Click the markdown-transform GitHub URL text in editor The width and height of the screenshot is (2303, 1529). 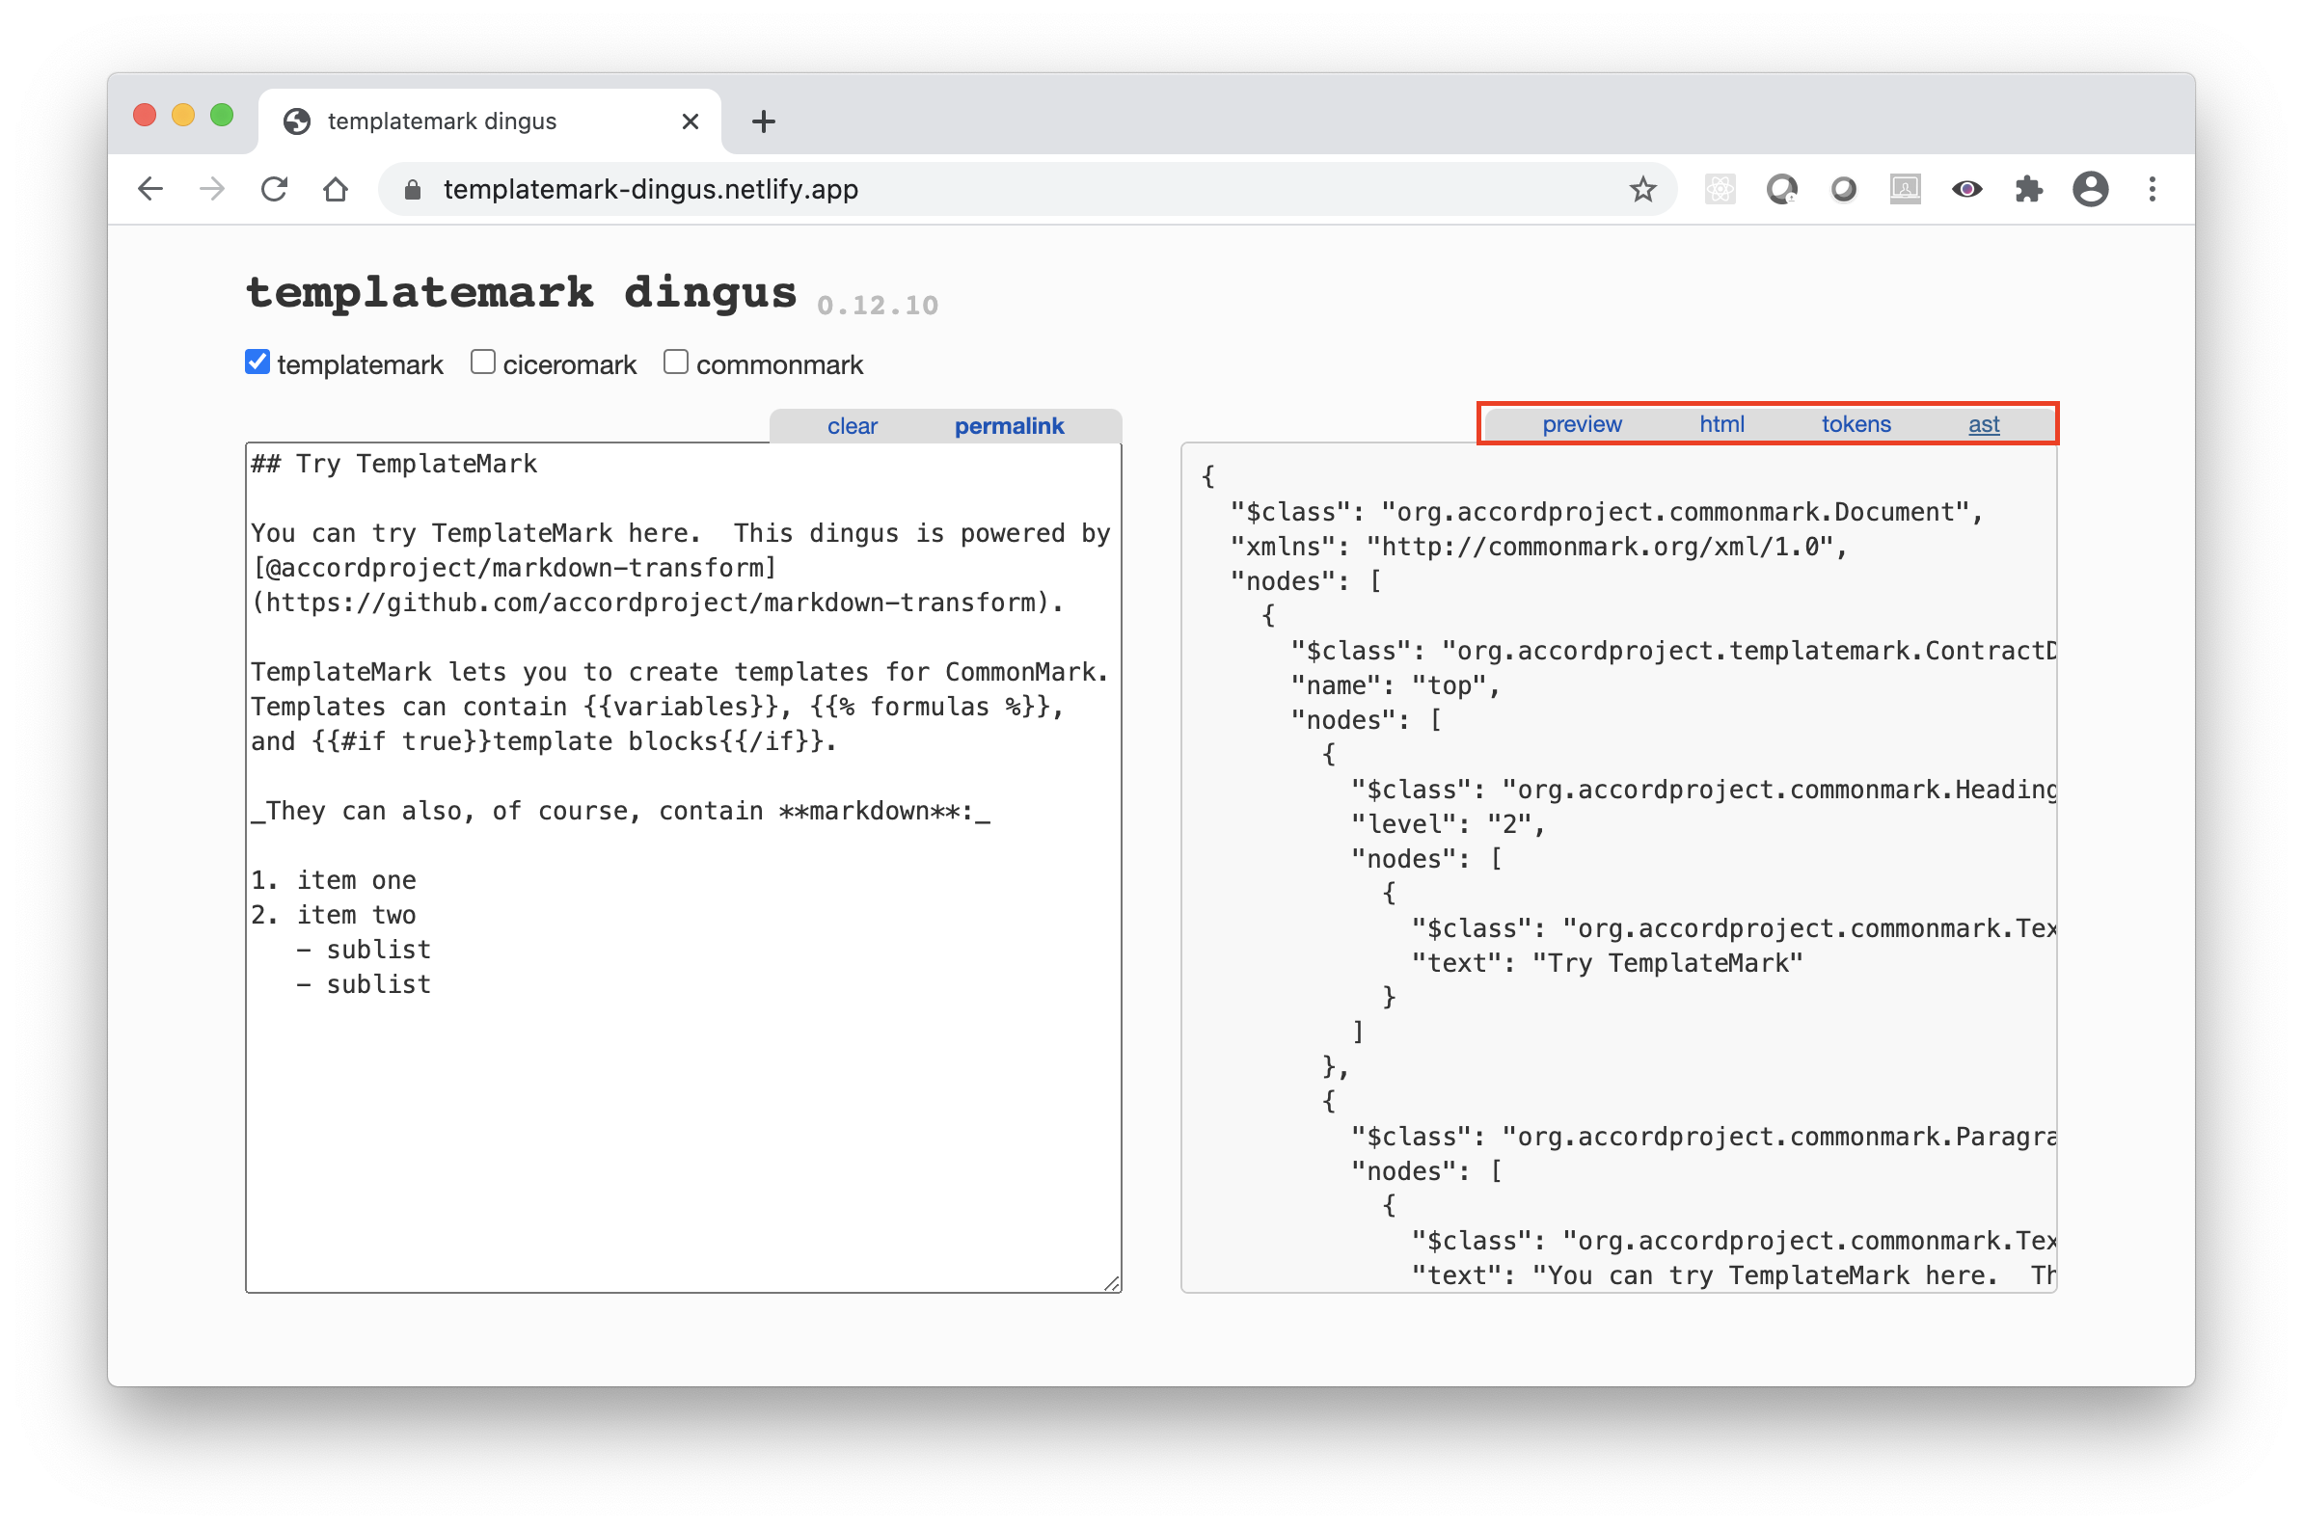tap(657, 603)
